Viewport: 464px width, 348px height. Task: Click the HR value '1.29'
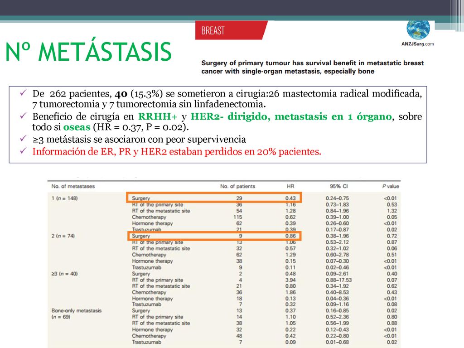(290, 255)
